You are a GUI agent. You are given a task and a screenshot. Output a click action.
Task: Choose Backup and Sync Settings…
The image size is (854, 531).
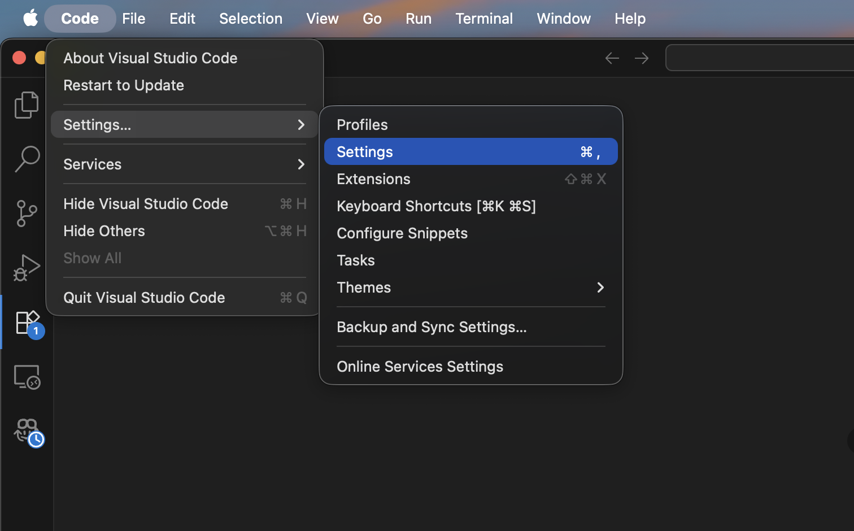[x=432, y=327]
